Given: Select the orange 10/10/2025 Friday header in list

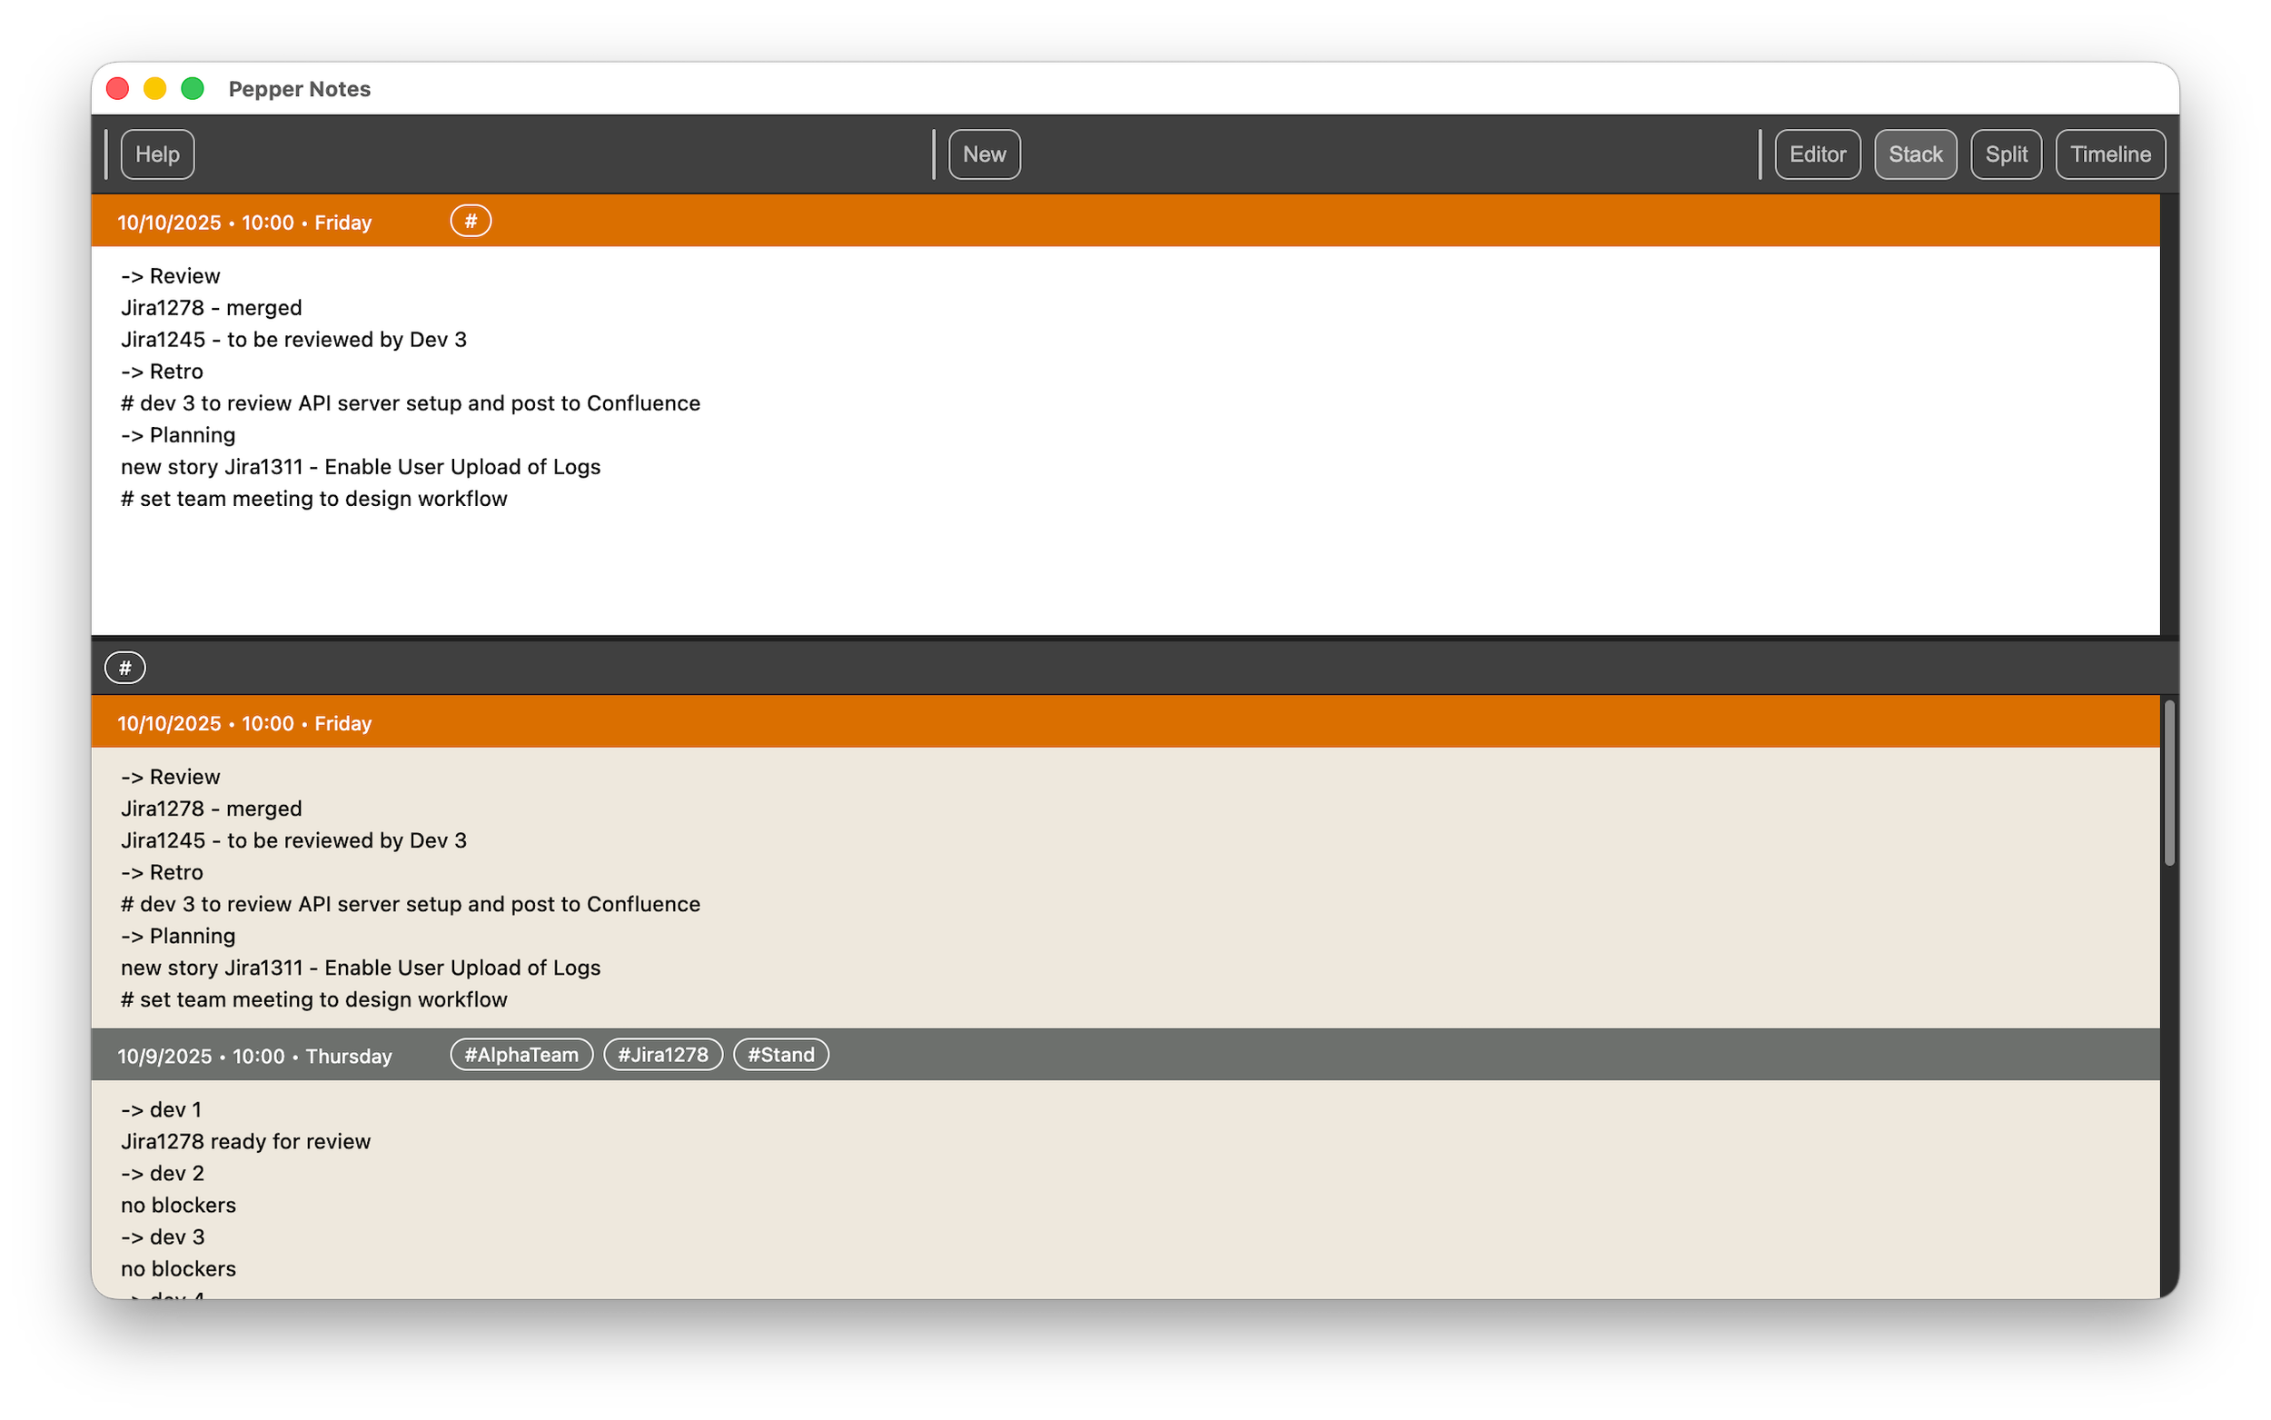Looking at the screenshot, I should coord(244,723).
